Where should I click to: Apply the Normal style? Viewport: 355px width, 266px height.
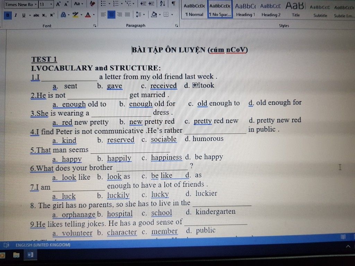pos(194,10)
